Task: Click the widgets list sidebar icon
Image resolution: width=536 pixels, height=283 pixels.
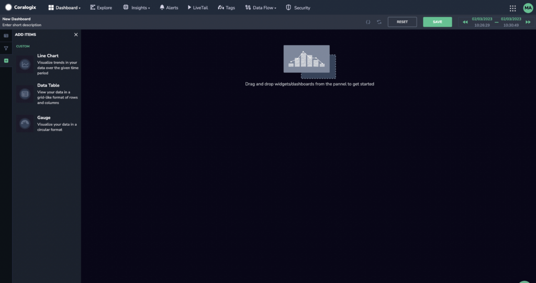Action: pyautogui.click(x=6, y=36)
